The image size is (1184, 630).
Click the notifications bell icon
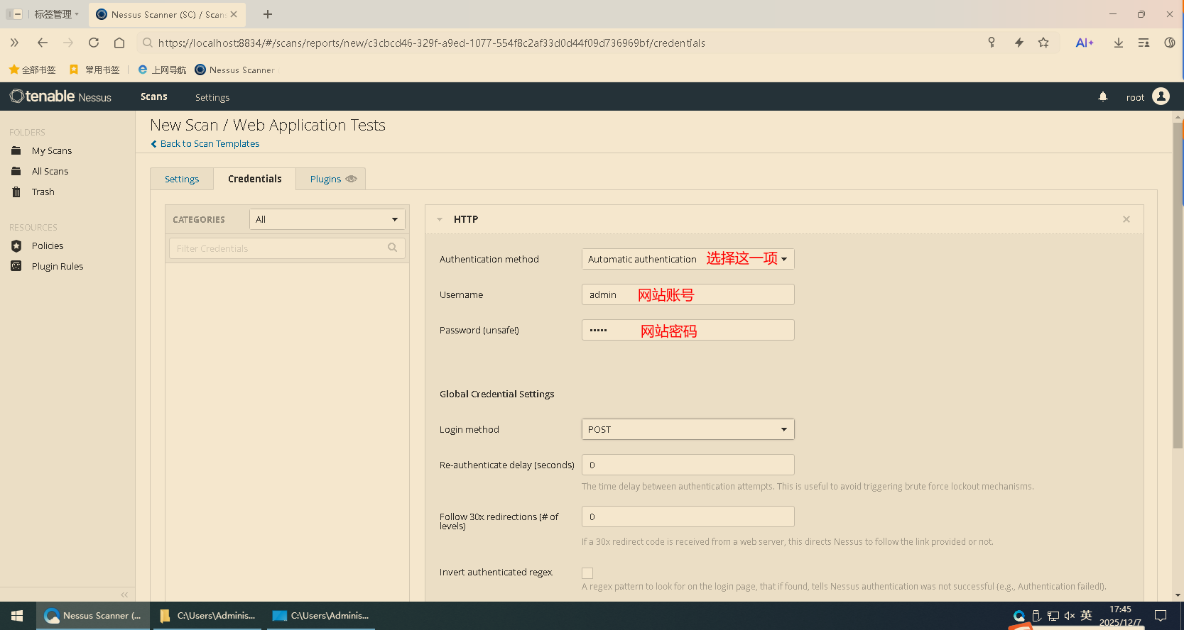(1103, 97)
